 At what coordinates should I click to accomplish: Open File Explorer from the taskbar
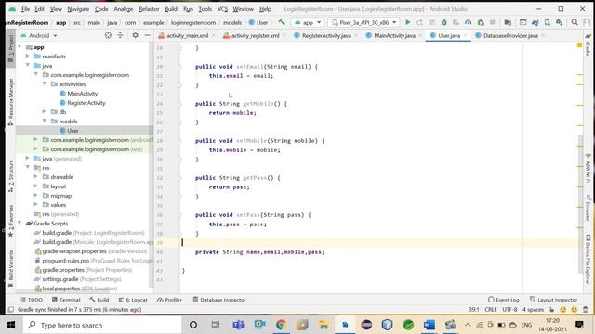click(324, 325)
